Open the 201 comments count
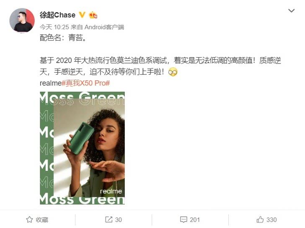The height and width of the screenshot is (228, 305). tap(195, 220)
